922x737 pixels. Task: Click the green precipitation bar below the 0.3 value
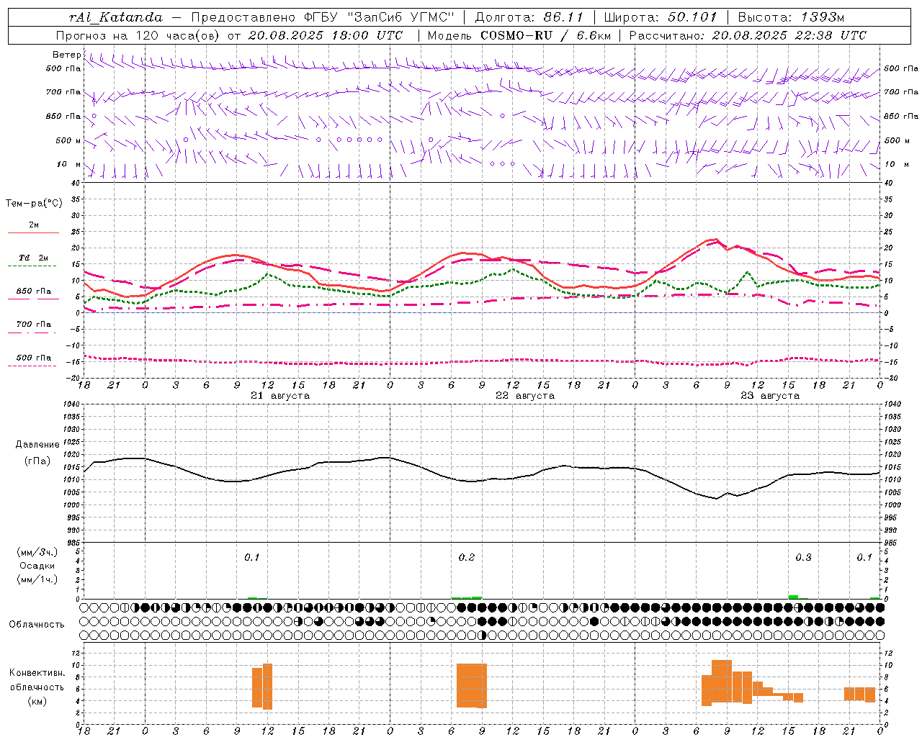point(793,597)
